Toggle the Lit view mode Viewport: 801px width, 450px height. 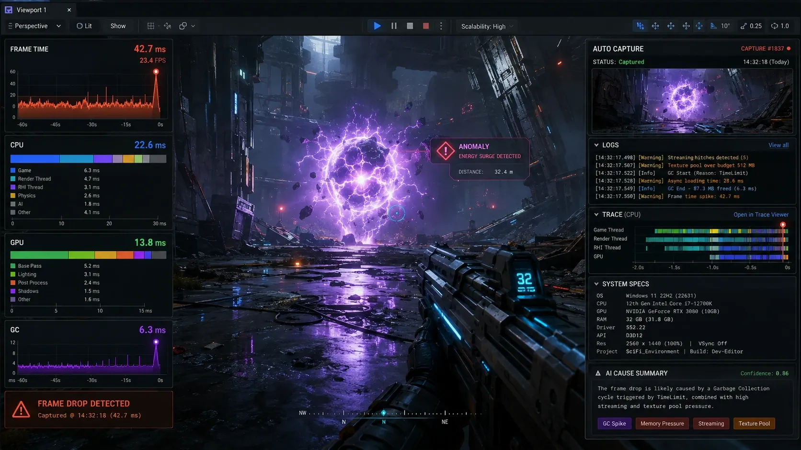[84, 26]
